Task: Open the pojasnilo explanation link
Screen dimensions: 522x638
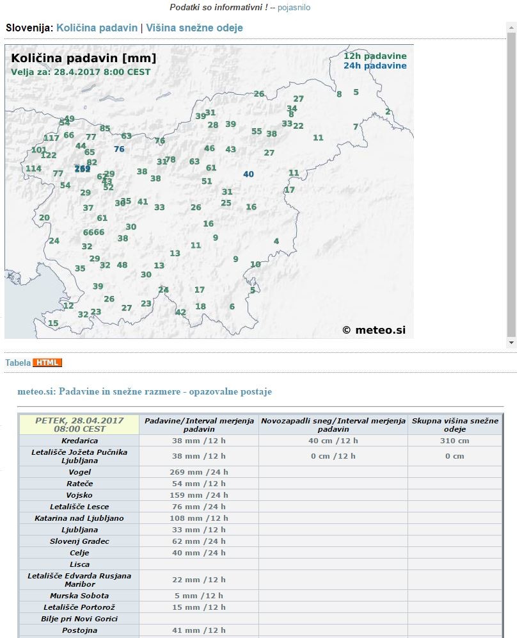Action: [294, 7]
